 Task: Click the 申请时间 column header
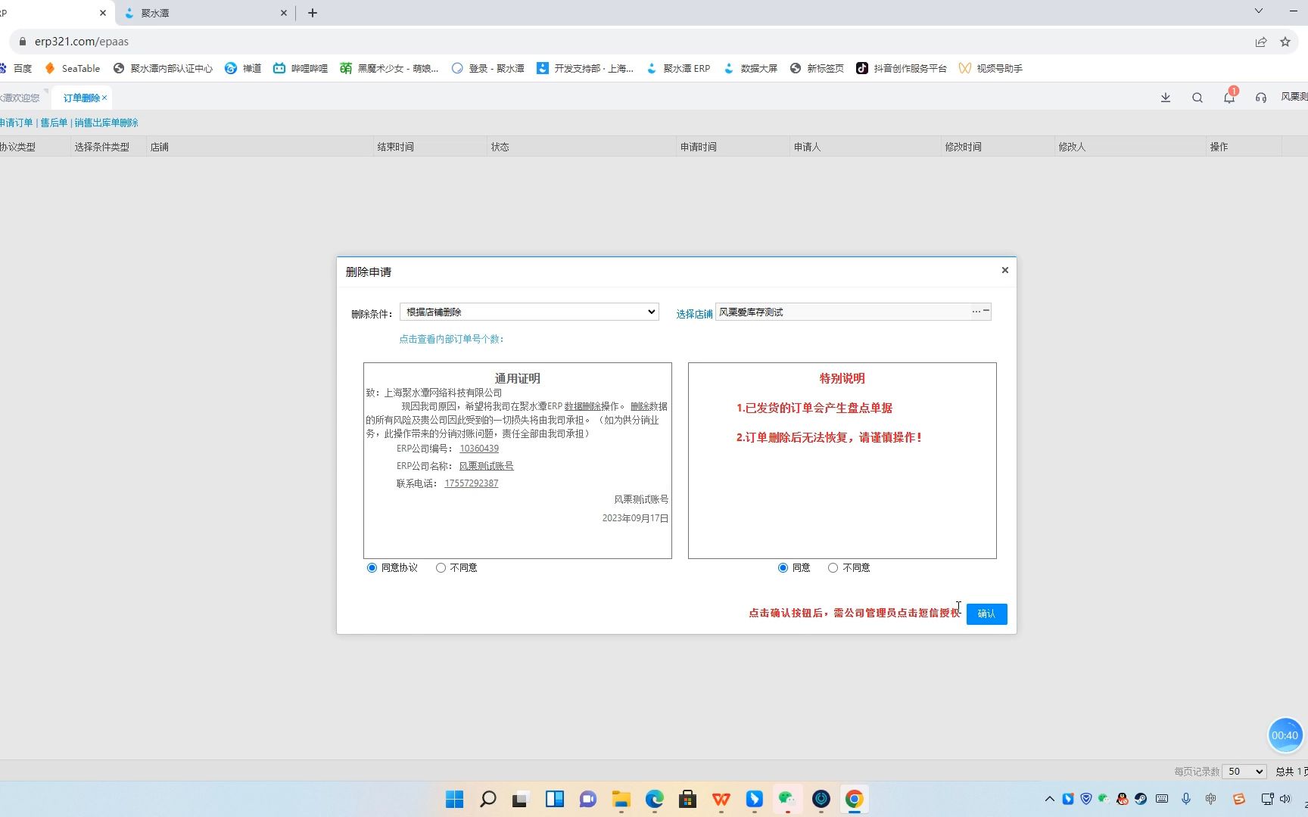[x=733, y=147]
